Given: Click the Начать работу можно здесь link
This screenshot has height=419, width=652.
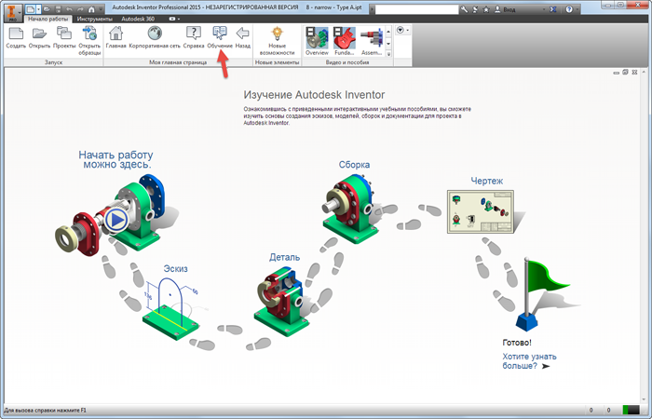Looking at the screenshot, I should coord(116,159).
